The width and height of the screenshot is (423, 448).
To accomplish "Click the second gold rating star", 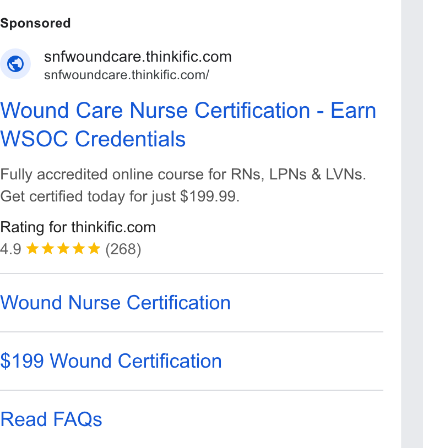I will [x=48, y=249].
